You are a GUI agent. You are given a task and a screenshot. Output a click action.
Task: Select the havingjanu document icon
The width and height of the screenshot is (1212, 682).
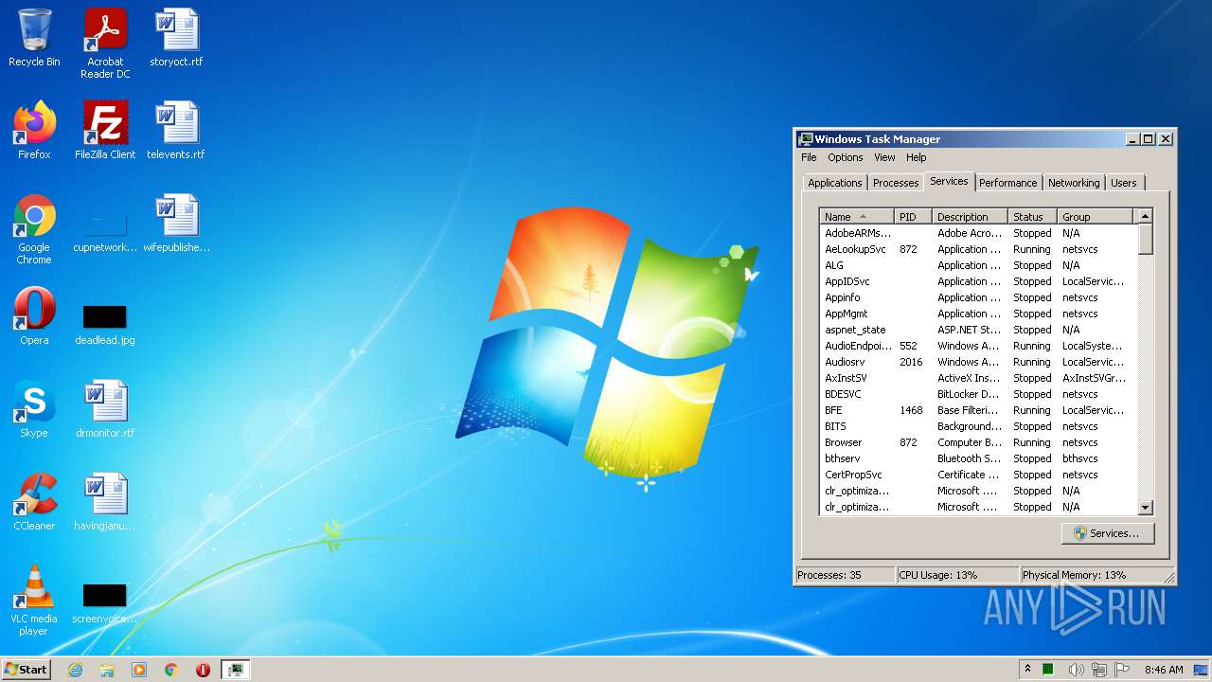105,502
